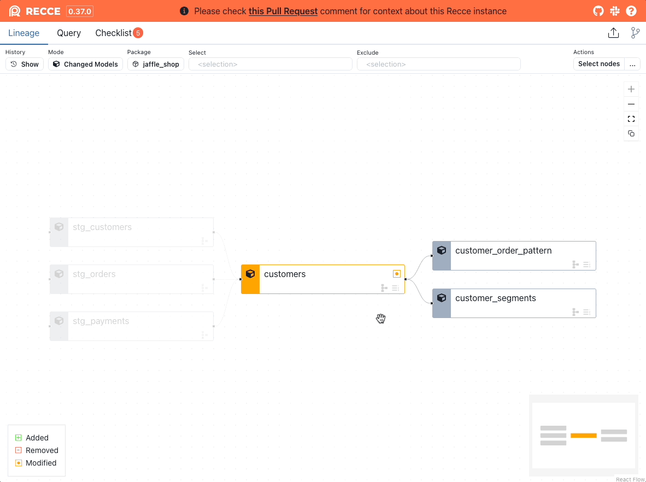Click the fit view icon
The image size is (646, 482).
[631, 119]
